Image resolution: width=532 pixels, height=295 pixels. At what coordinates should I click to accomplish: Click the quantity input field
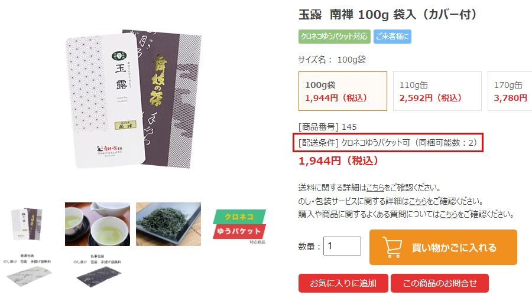(x=342, y=246)
